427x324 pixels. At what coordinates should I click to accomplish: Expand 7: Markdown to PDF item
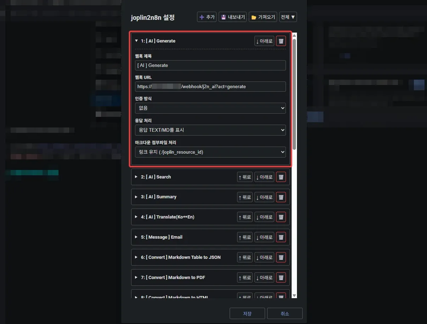pyautogui.click(x=136, y=277)
